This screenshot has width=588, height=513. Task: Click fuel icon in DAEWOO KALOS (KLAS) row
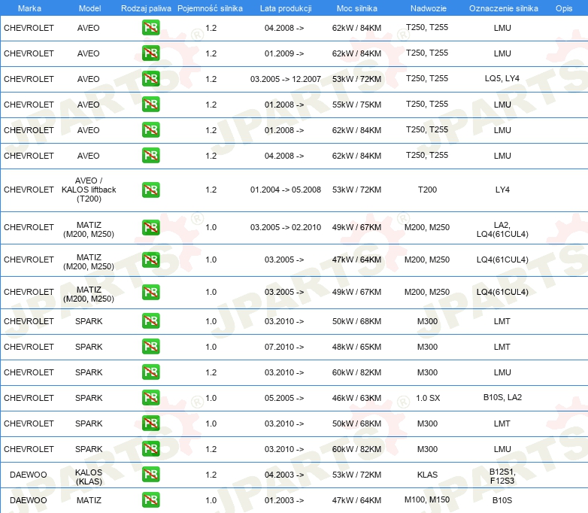coord(150,475)
